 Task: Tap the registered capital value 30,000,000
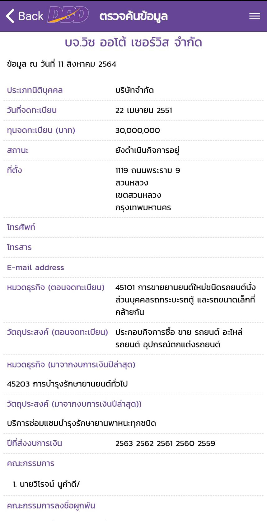tap(138, 130)
